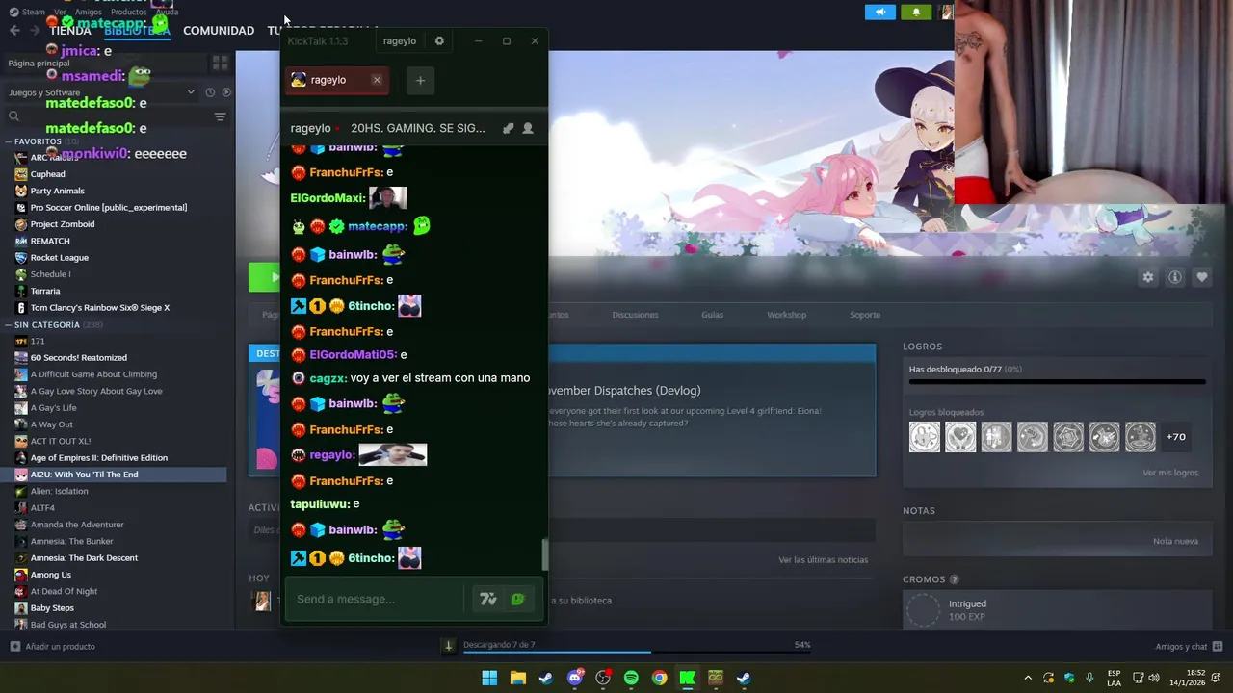Open KickTalk settings gear icon
Viewport: 1233px width, 693px height.
click(439, 41)
